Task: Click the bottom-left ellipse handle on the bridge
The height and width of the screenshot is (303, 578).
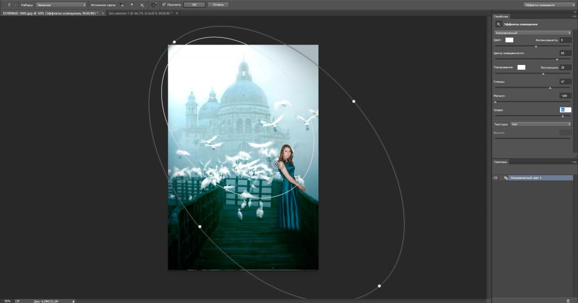Action: [200, 227]
